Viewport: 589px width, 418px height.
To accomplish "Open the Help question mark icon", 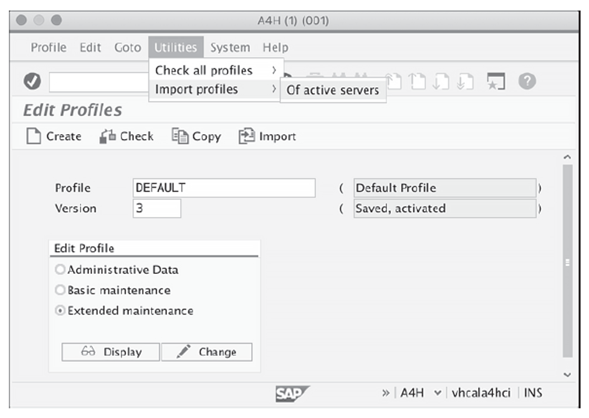I will [x=527, y=81].
